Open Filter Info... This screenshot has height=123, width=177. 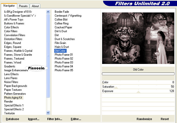point(55,119)
